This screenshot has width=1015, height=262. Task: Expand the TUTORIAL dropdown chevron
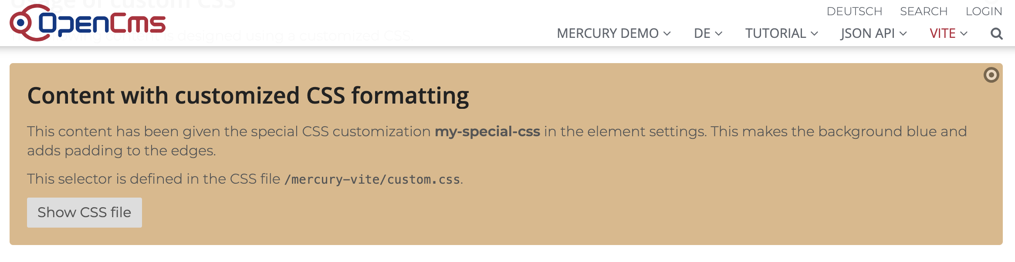814,34
